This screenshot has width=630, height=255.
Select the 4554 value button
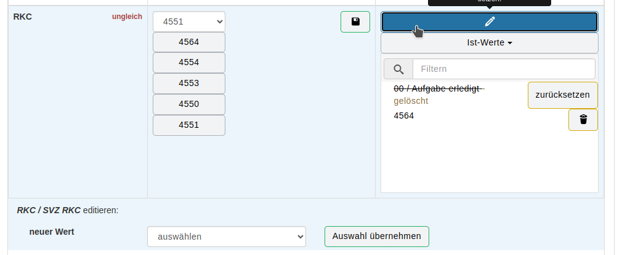pyautogui.click(x=189, y=63)
